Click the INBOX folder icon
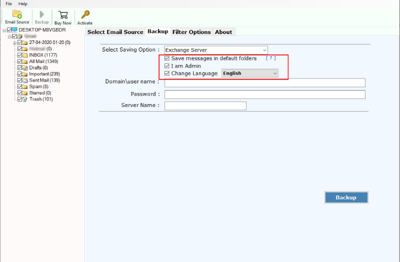Viewport: 400px width, 262px height. click(24, 55)
